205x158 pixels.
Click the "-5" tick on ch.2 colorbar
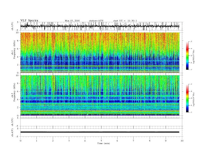click(x=191, y=98)
